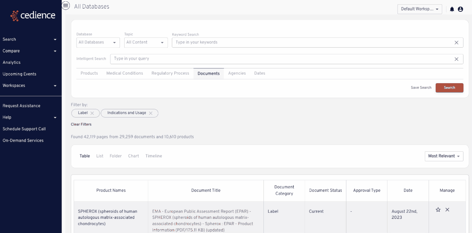Click Clear Filters

tap(81, 124)
